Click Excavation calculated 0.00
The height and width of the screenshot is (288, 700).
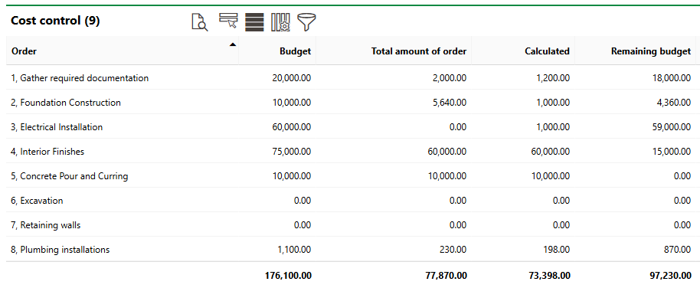pyautogui.click(x=561, y=201)
